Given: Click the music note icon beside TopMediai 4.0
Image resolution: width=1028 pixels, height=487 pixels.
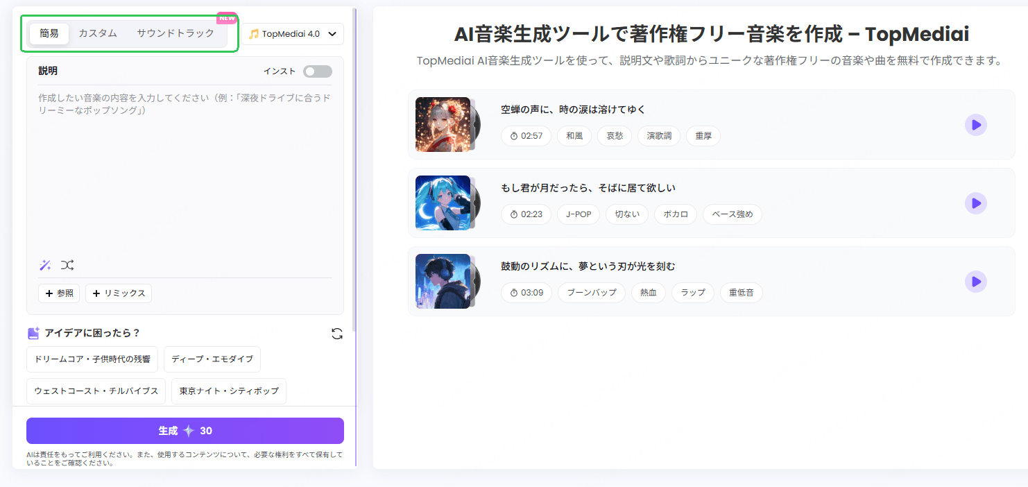Looking at the screenshot, I should 254,34.
